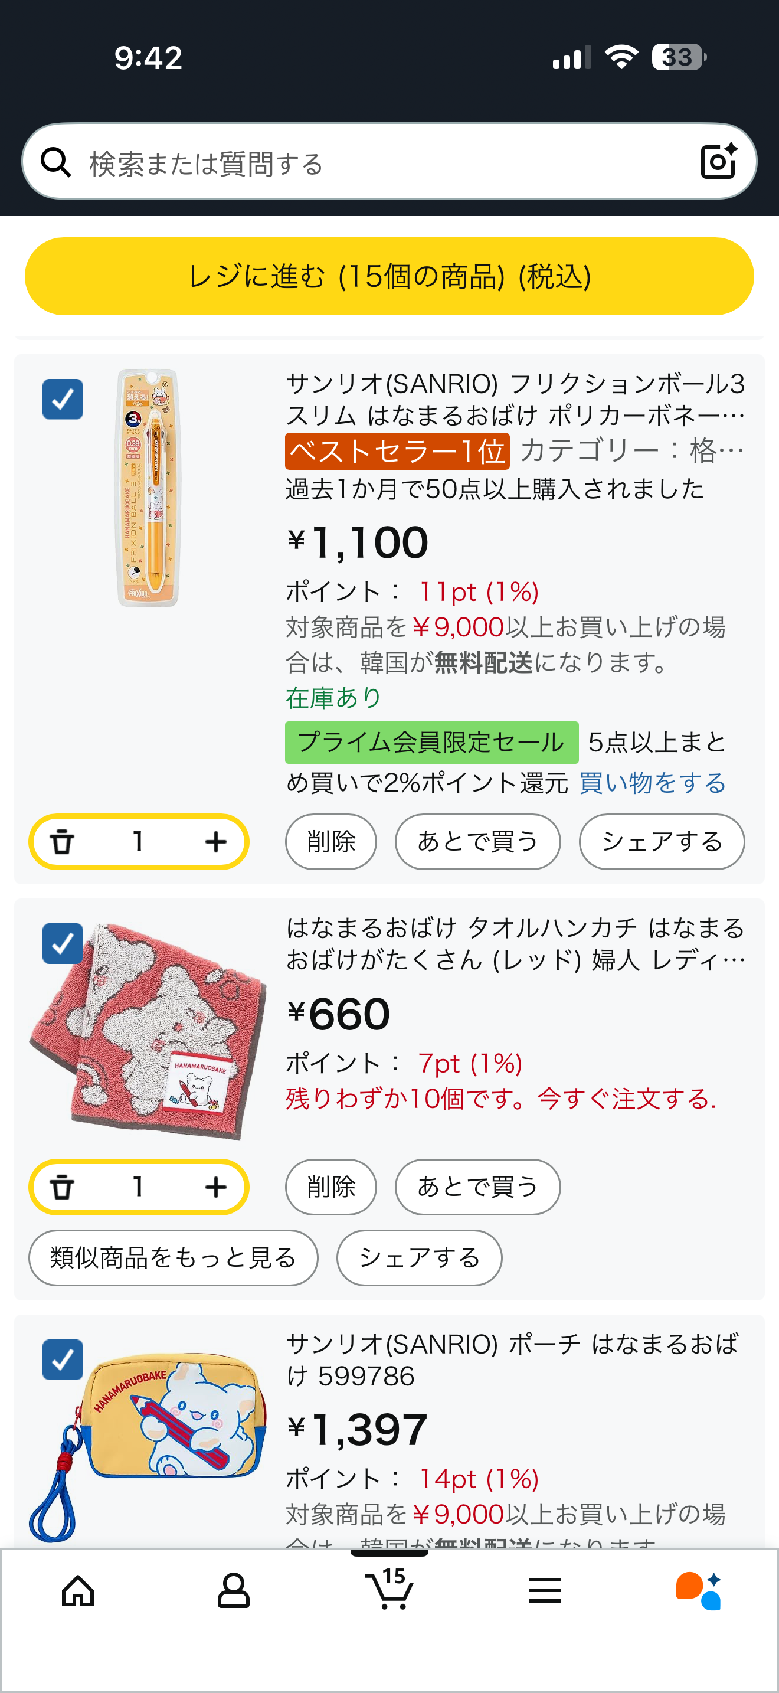Uncheck the Frixion Ball pen item checkbox
The width and height of the screenshot is (779, 1693).
pos(63,399)
